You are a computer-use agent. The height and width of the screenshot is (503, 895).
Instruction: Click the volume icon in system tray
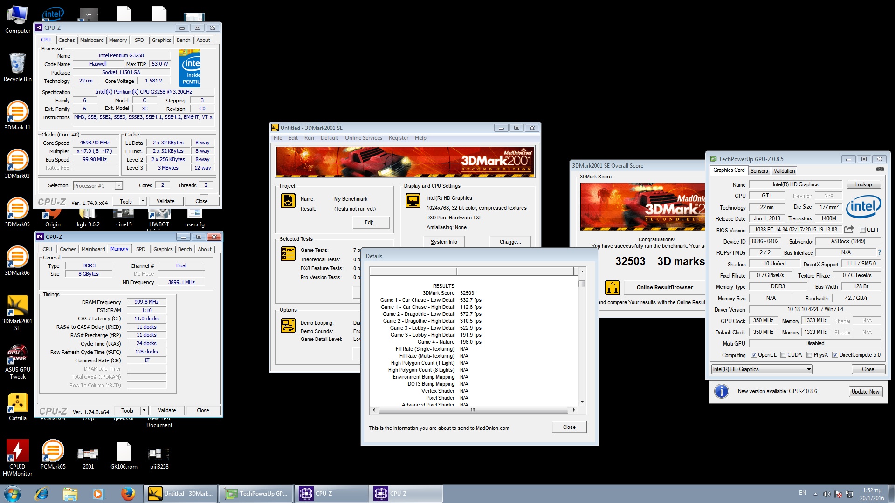tap(826, 494)
